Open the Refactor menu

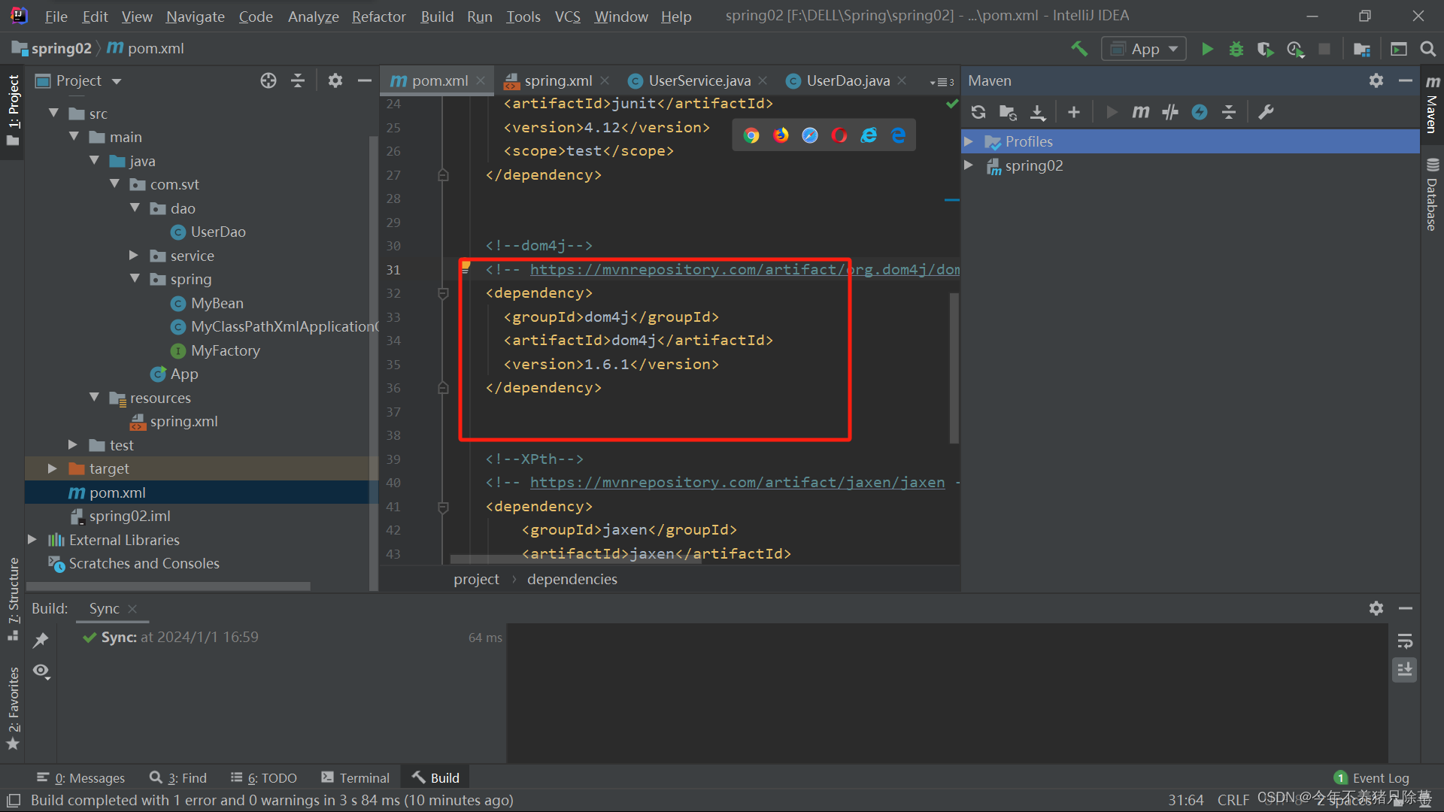tap(378, 16)
